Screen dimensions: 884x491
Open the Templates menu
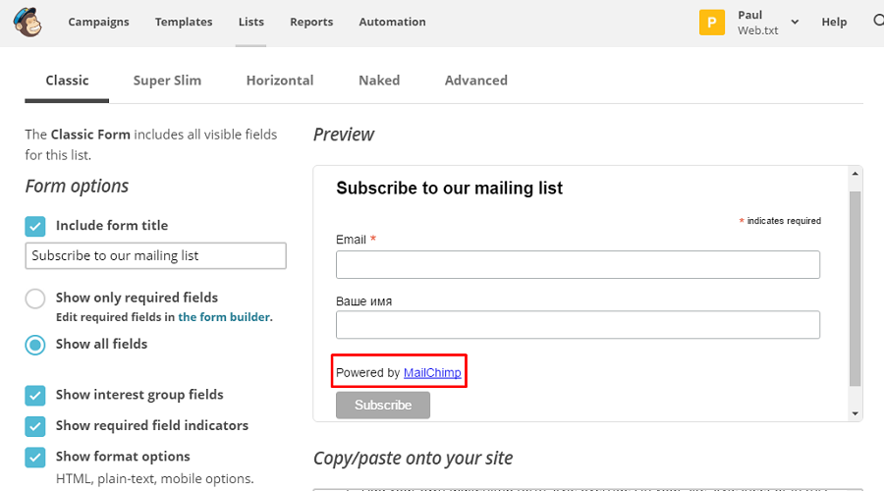pyautogui.click(x=184, y=22)
